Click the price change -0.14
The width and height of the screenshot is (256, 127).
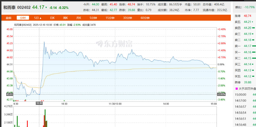click(53, 8)
